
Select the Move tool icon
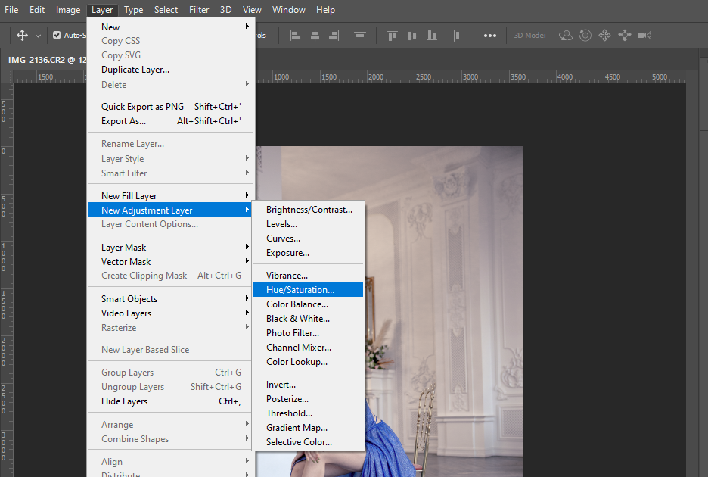22,36
